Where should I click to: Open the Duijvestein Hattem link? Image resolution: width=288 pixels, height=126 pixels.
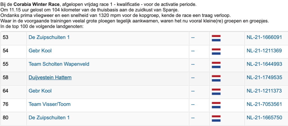(50, 78)
